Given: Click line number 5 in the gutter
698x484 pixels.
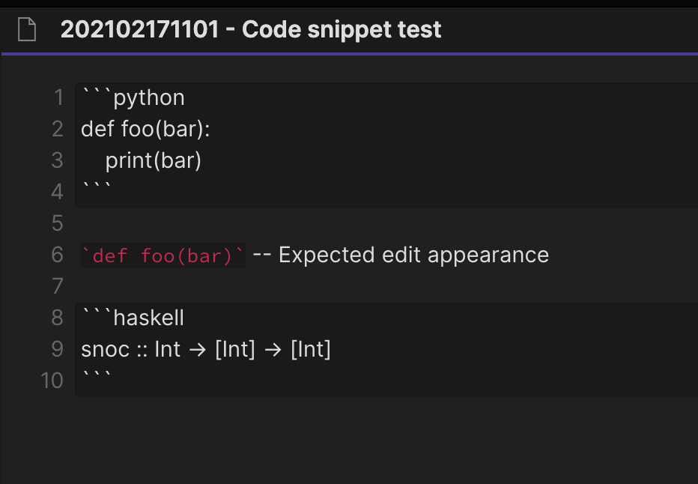Looking at the screenshot, I should coord(58,223).
